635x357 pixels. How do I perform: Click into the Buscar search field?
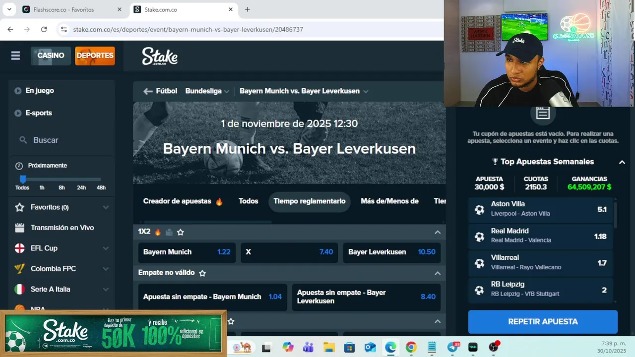click(62, 140)
